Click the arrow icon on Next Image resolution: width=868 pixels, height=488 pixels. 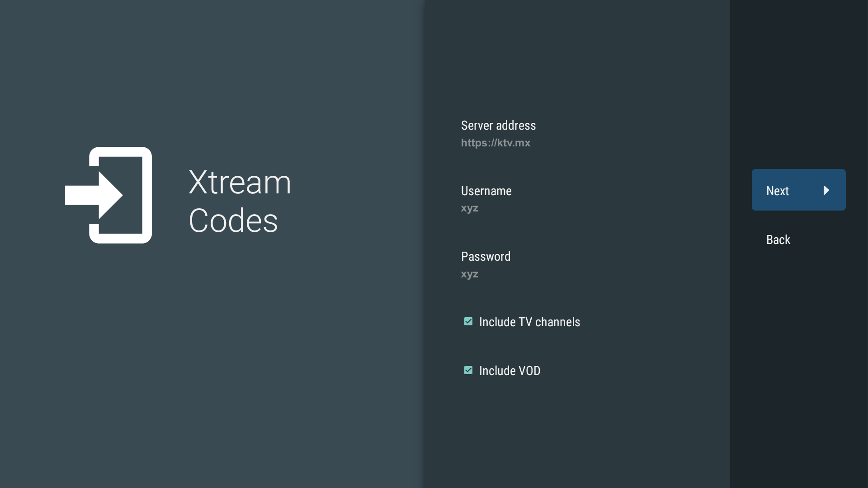coord(826,190)
